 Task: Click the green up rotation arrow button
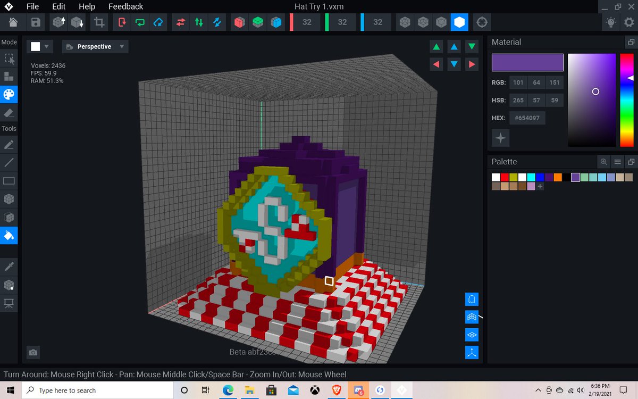436,46
